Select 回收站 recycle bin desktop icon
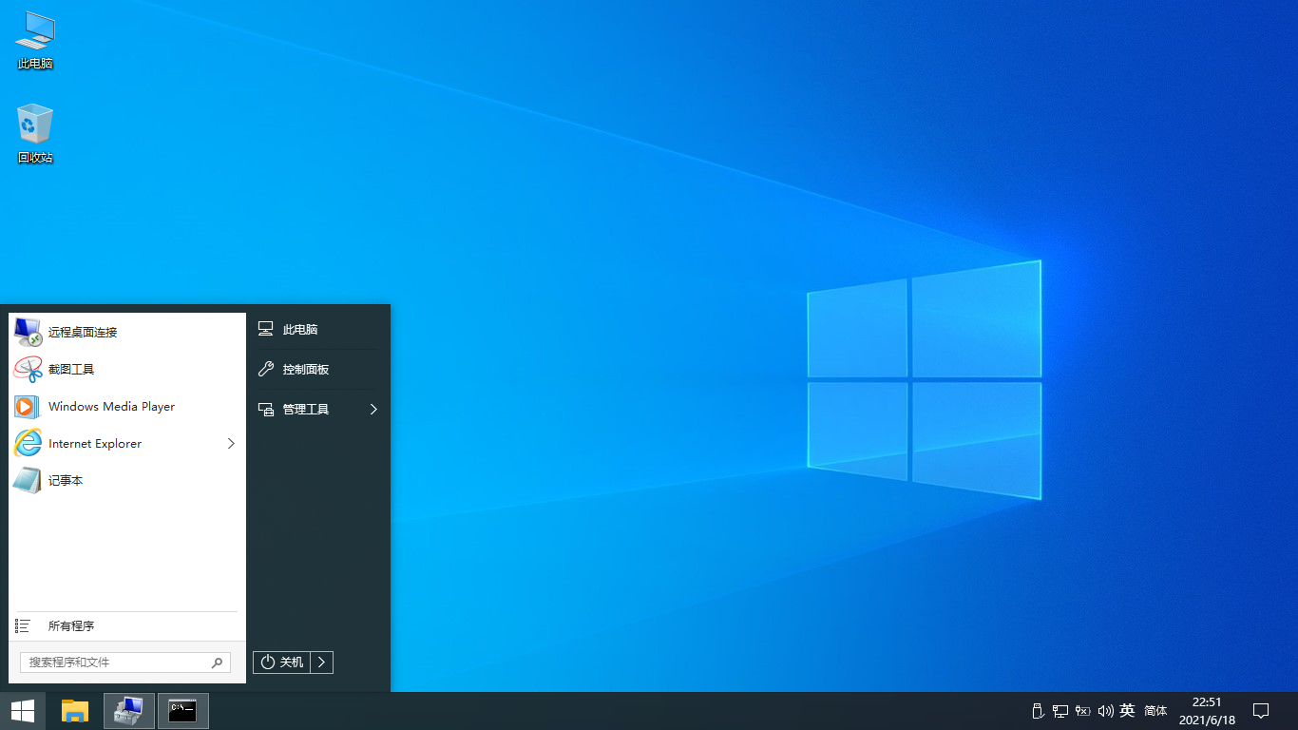This screenshot has width=1298, height=730. pos(35,134)
